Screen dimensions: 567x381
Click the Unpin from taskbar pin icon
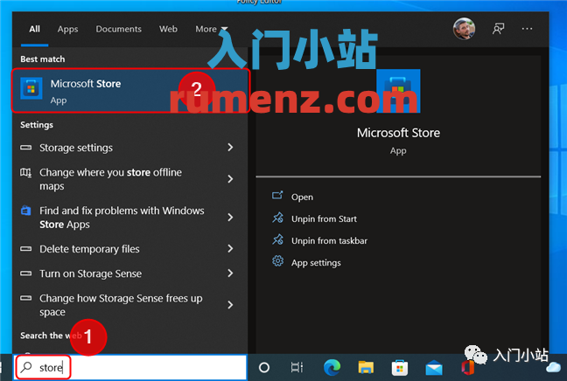[277, 239]
